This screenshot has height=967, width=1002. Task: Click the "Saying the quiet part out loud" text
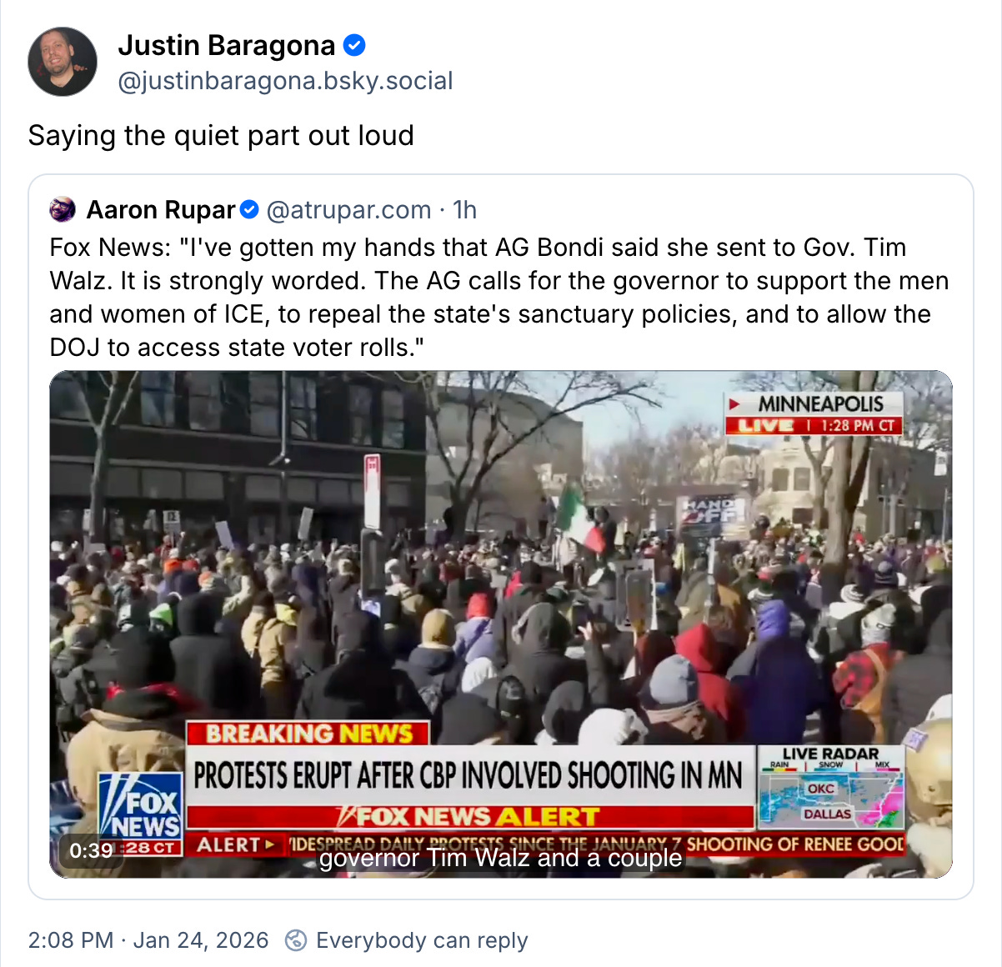(221, 136)
